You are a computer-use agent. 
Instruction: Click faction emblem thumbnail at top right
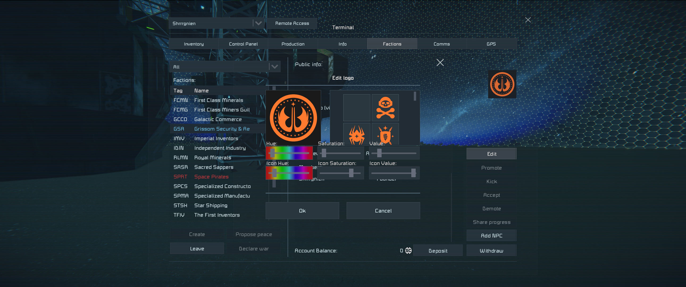pos(502,84)
